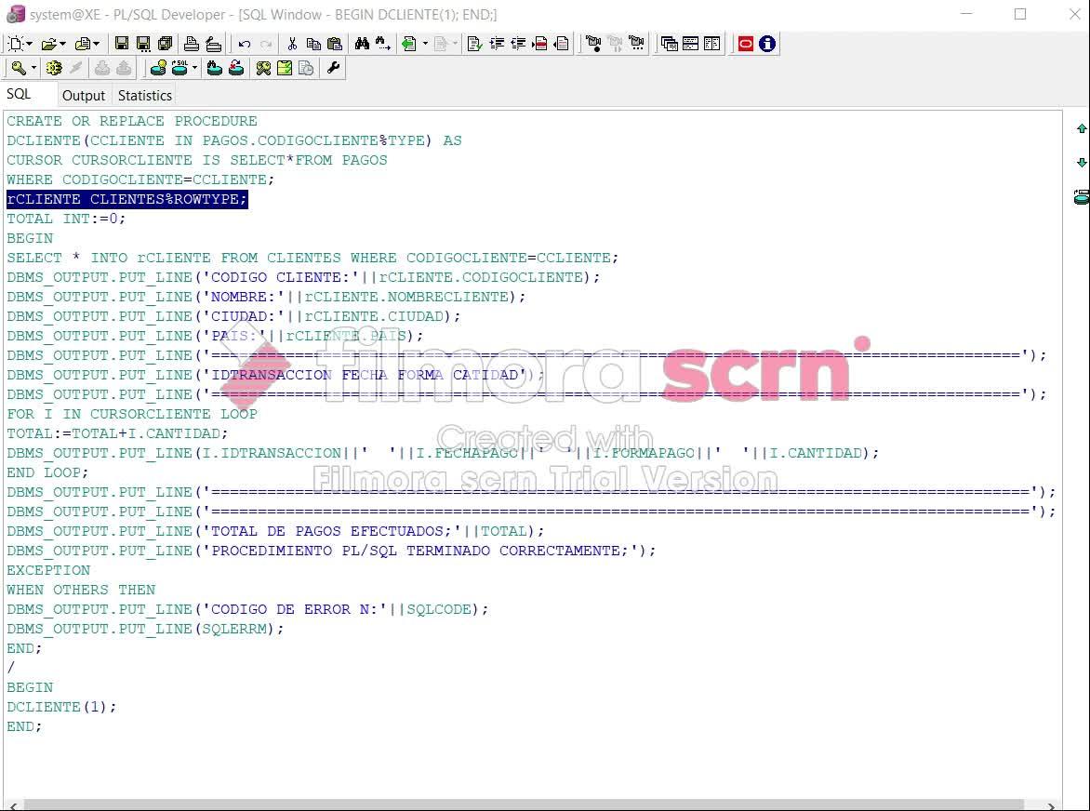This screenshot has width=1090, height=811.
Task: Click the Macro library camera icon
Action: click(x=636, y=44)
